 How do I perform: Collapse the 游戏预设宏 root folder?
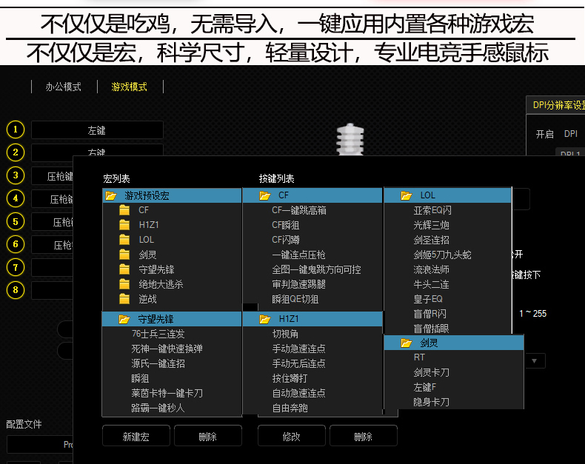pyautogui.click(x=172, y=195)
